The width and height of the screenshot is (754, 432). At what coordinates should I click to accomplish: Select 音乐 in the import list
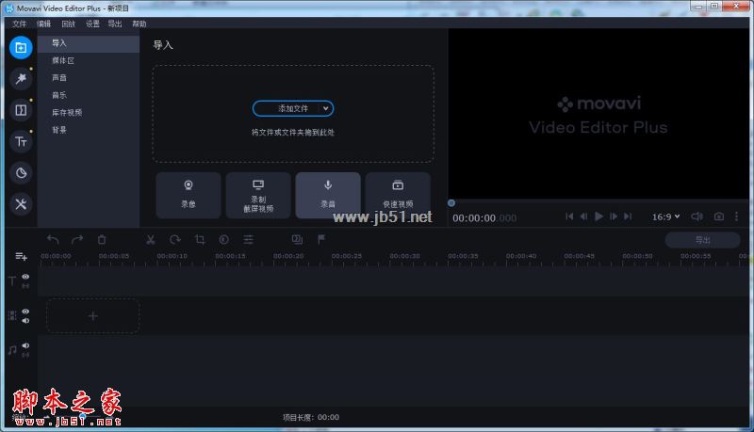(x=89, y=95)
